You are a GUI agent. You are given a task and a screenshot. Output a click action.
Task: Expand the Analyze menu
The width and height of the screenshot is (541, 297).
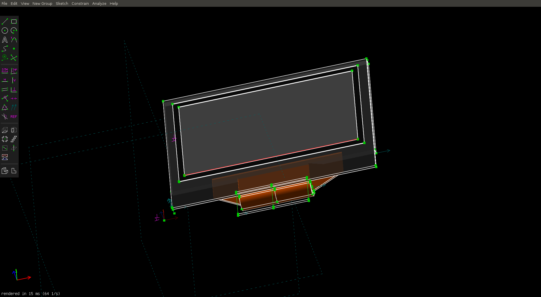tap(99, 3)
